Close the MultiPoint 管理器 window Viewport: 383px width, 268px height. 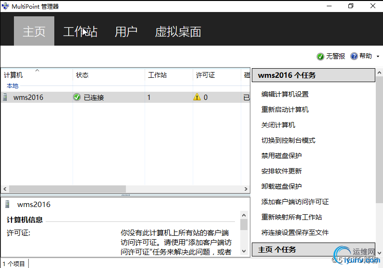[x=373, y=6]
